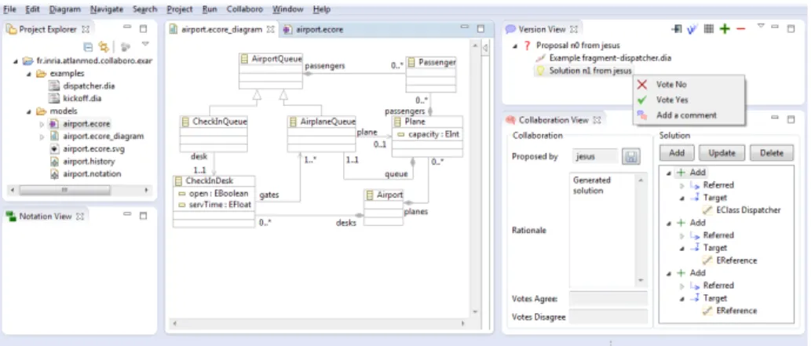The image size is (811, 346).
Task: Click the Rationale scrollbar down arrow
Action: [641, 280]
